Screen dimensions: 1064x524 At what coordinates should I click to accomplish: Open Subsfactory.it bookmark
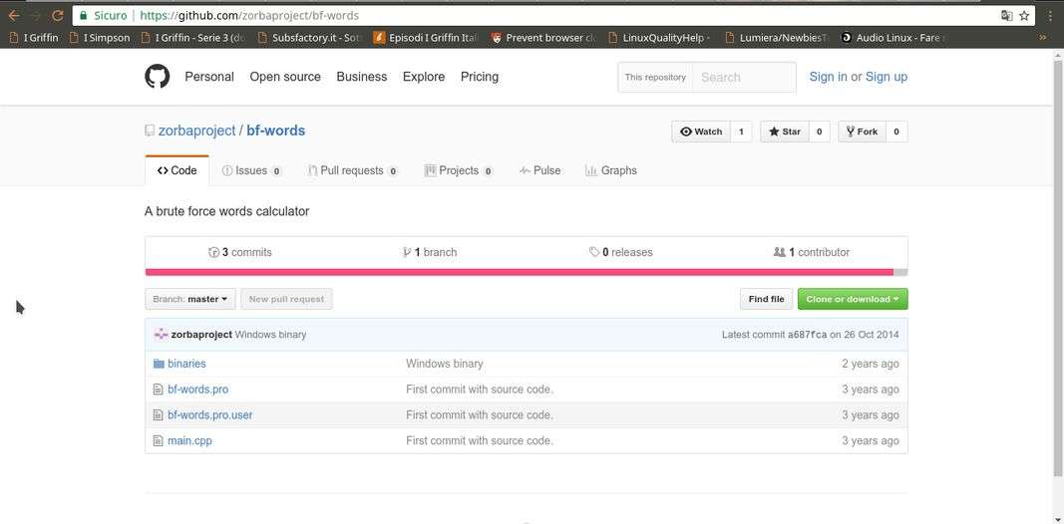pyautogui.click(x=310, y=38)
